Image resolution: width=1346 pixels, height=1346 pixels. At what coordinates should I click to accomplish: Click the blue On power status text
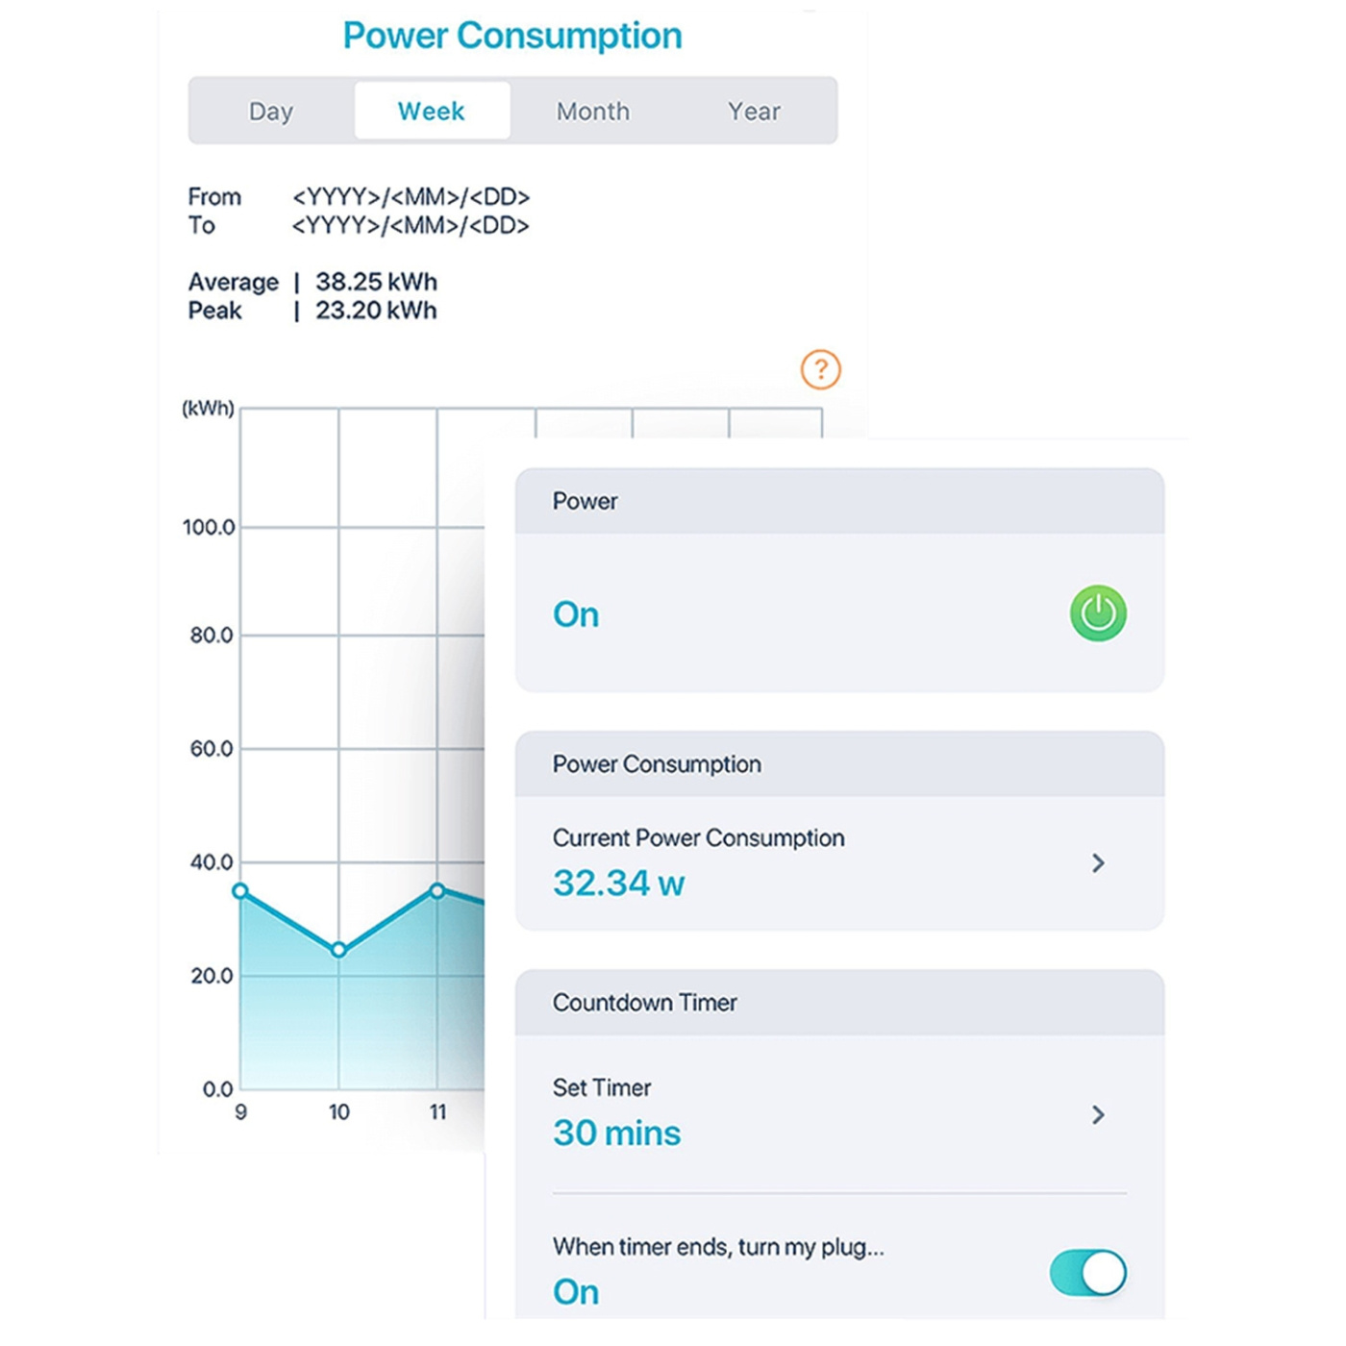click(x=576, y=614)
